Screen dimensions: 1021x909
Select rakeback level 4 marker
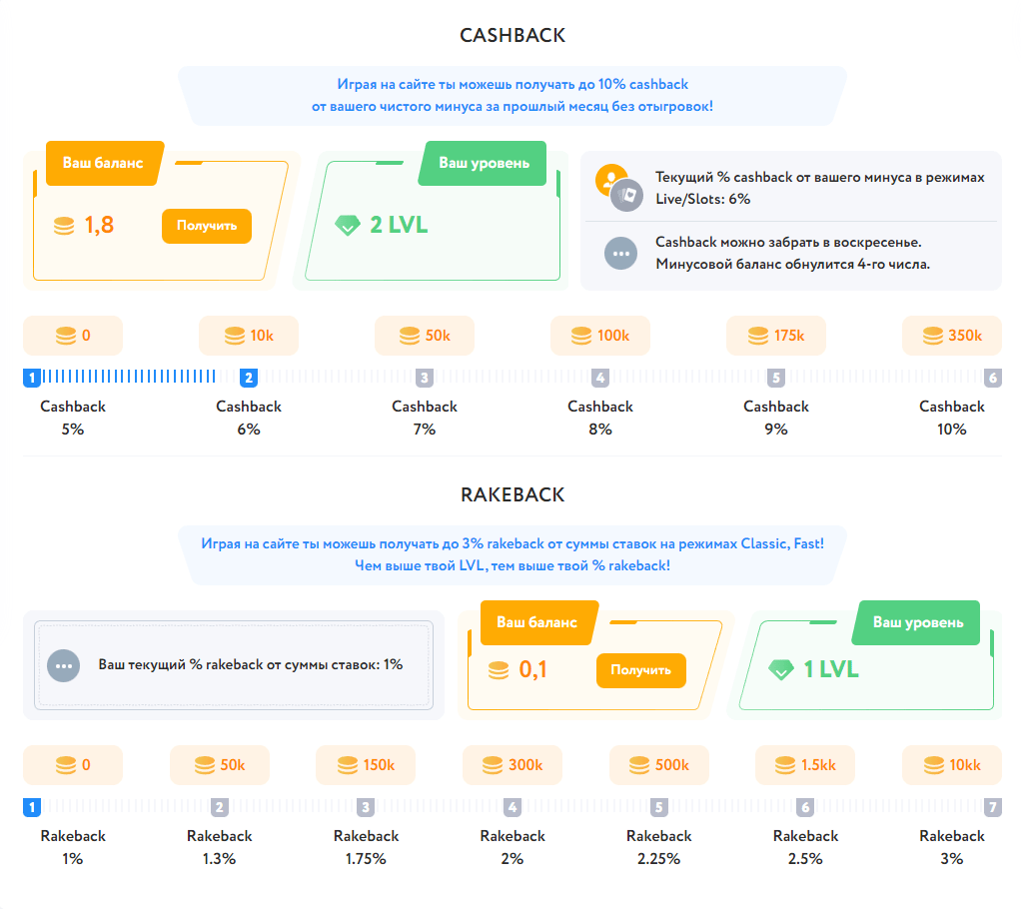512,807
